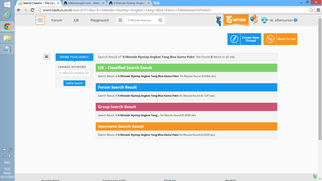Switch to the 6 Metode Nyetop Angkot tab
This screenshot has width=322, height=181.
(x=130, y=3)
